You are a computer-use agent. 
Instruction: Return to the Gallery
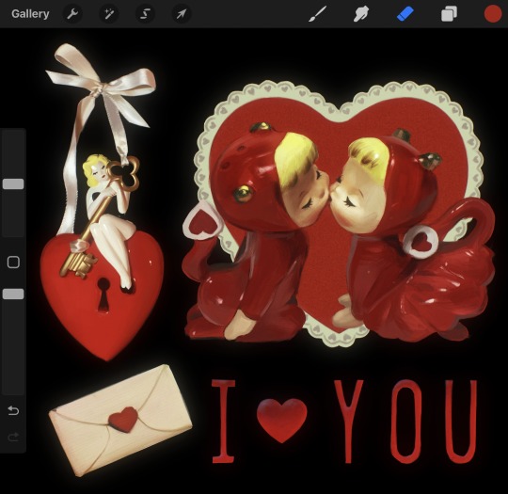click(30, 14)
